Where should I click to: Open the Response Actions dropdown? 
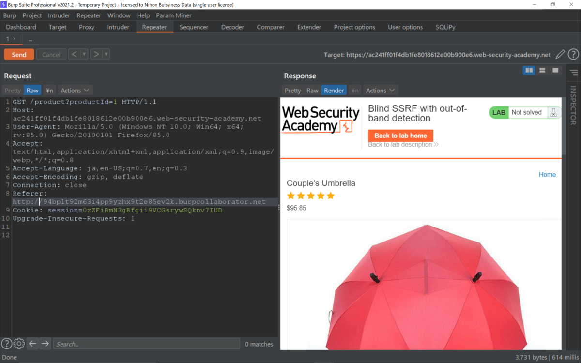381,91
